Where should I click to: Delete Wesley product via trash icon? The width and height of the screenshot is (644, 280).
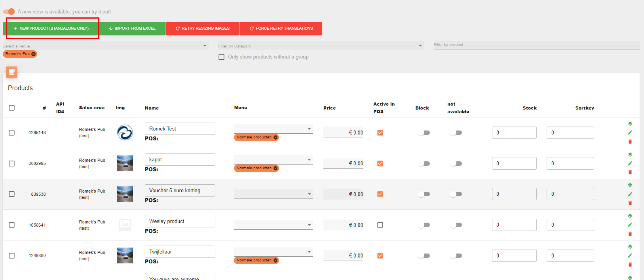tap(630, 234)
